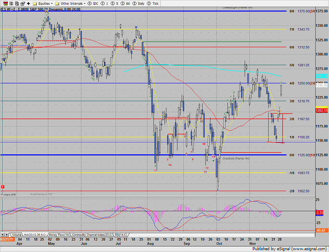Switch to 60-minute interval
Viewport: 329px width, 252px height.
coord(125,4)
